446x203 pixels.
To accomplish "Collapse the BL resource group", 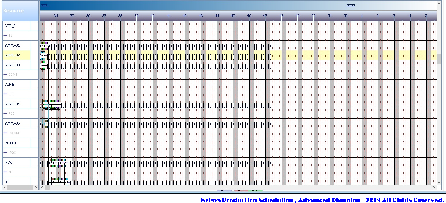I will [x=5, y=36].
